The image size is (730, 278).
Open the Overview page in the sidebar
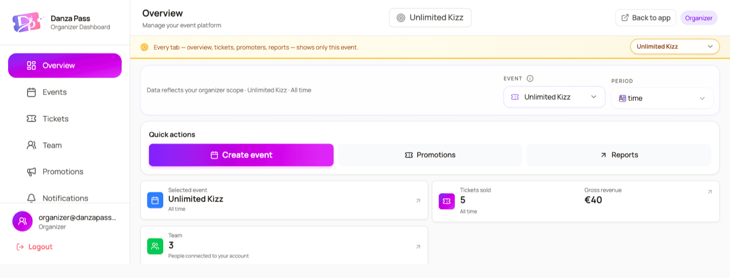65,65
